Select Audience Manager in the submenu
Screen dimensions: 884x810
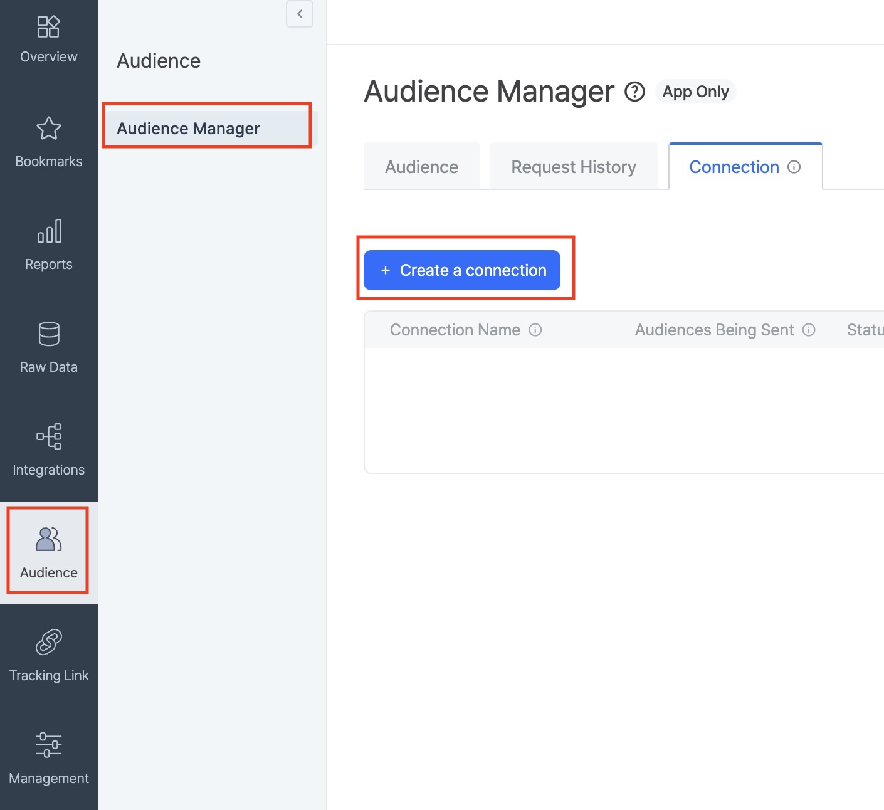[188, 129]
